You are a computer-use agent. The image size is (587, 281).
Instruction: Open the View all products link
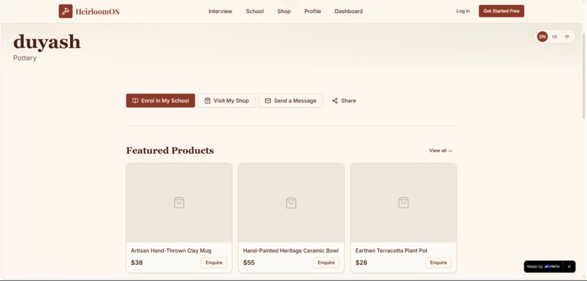point(441,151)
